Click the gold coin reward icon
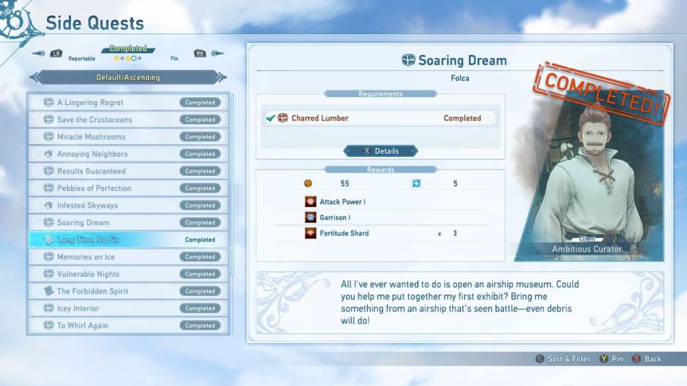 click(x=309, y=184)
